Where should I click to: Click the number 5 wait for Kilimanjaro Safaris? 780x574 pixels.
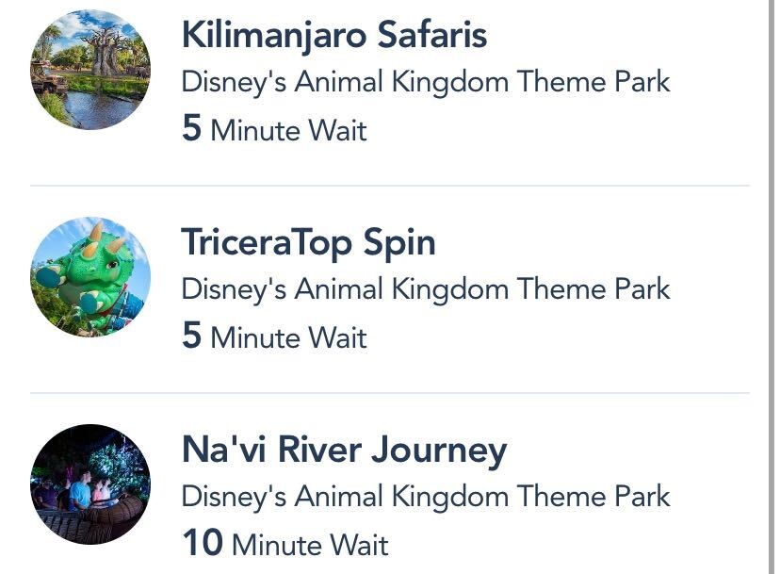tap(191, 129)
